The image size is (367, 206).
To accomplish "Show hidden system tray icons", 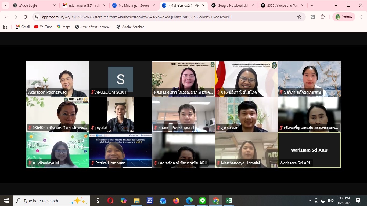I will pos(310,201).
